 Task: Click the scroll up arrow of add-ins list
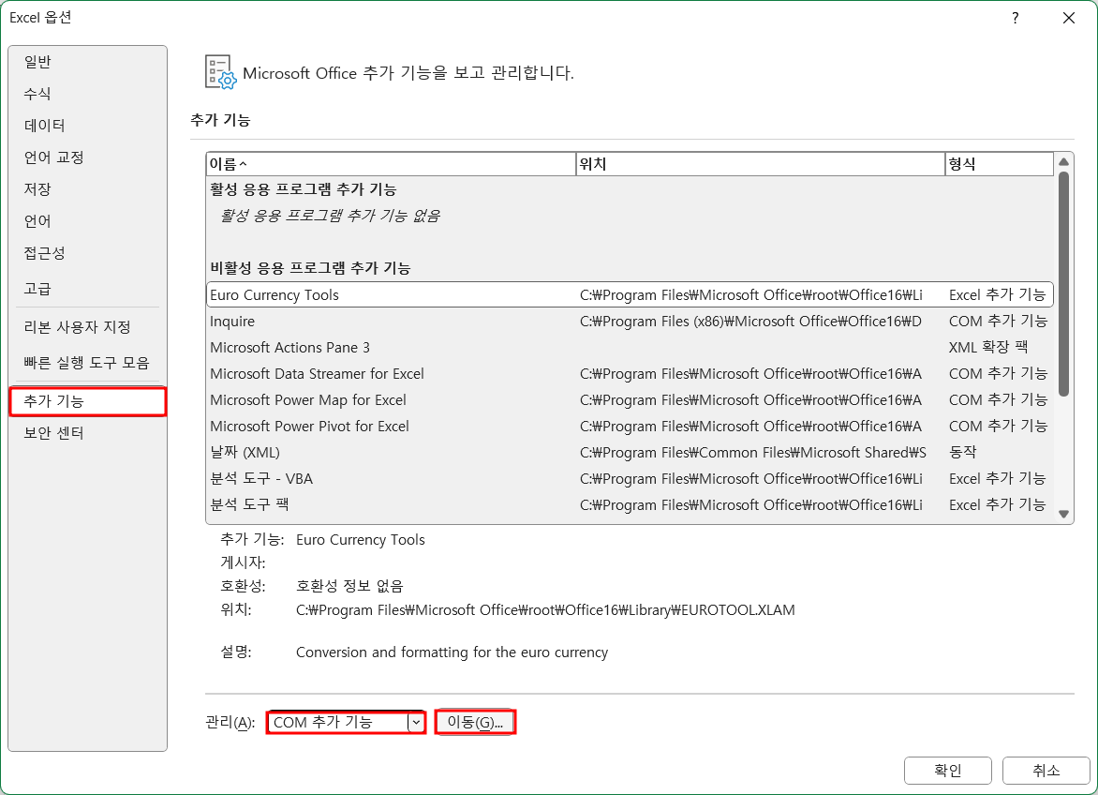coord(1063,162)
